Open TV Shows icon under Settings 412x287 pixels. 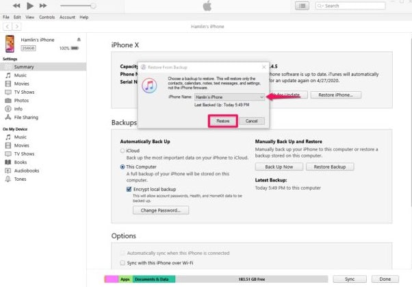click(8, 92)
